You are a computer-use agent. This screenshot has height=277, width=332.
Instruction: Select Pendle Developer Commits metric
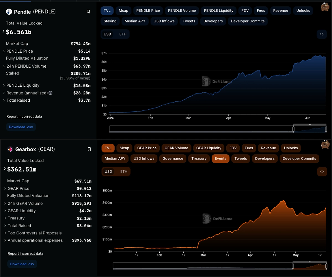pyautogui.click(x=248, y=21)
